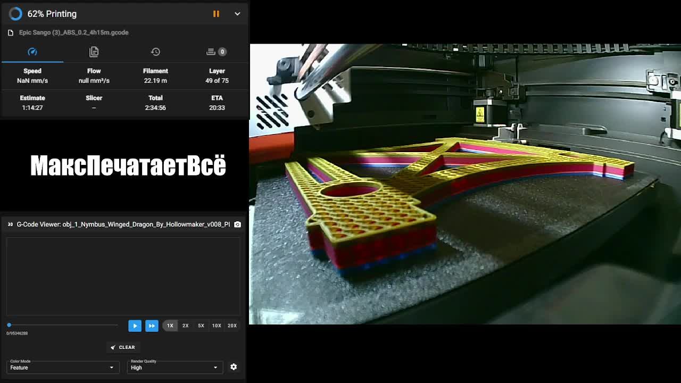681x383 pixels.
Task: Set playback speed to 20X
Action: pos(232,326)
